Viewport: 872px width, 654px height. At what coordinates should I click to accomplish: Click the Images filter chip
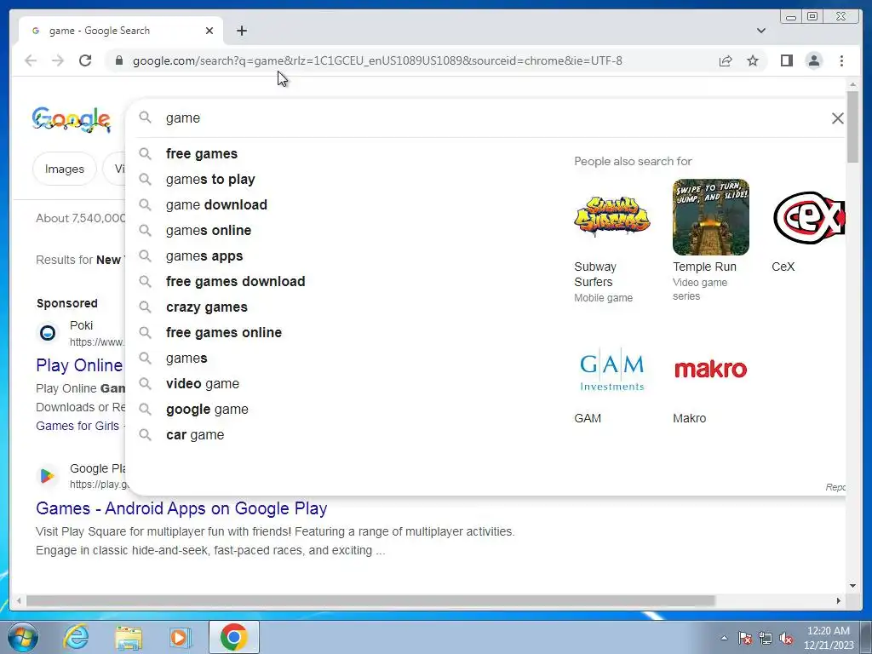[65, 169]
